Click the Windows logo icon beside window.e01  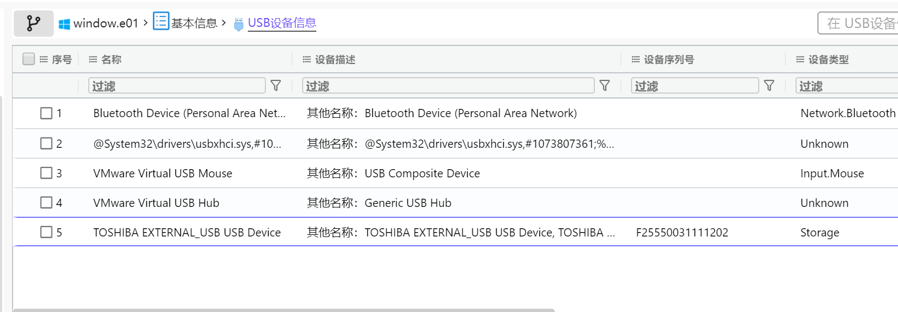[x=64, y=24]
